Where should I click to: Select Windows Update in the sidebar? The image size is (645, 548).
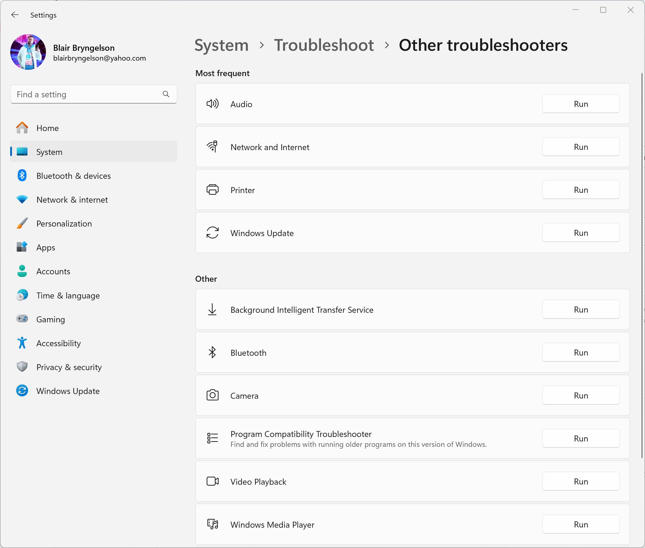pos(68,391)
